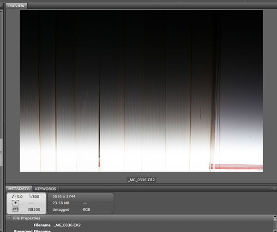Click the Preview panel tab

pyautogui.click(x=17, y=6)
